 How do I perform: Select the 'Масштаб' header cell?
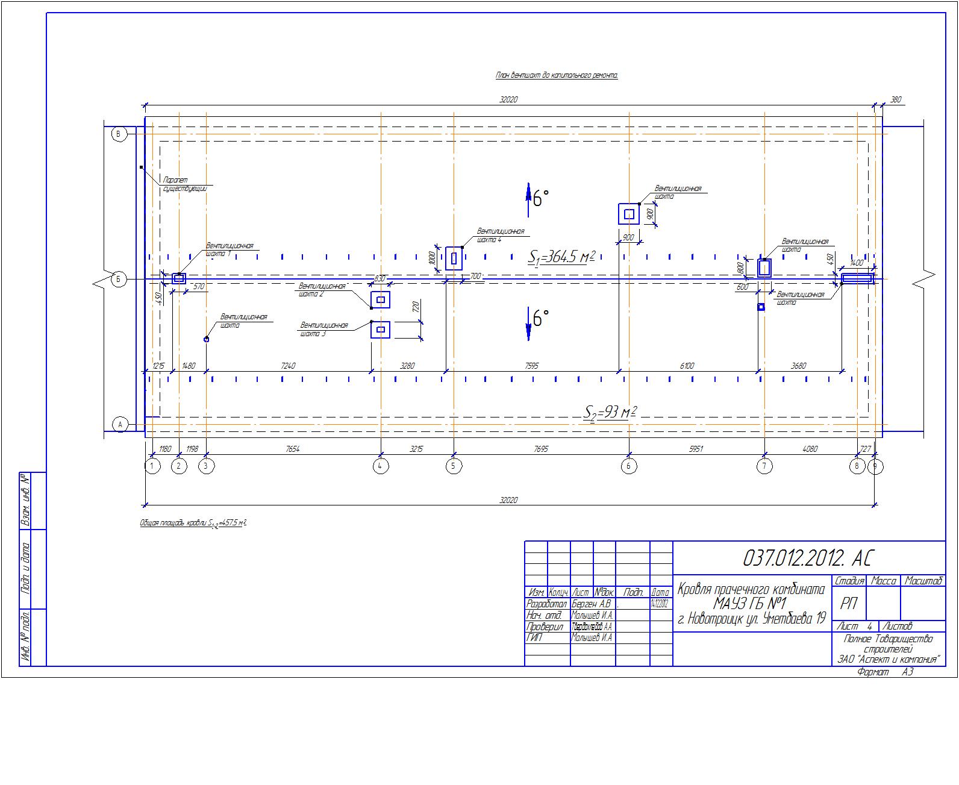(x=923, y=581)
